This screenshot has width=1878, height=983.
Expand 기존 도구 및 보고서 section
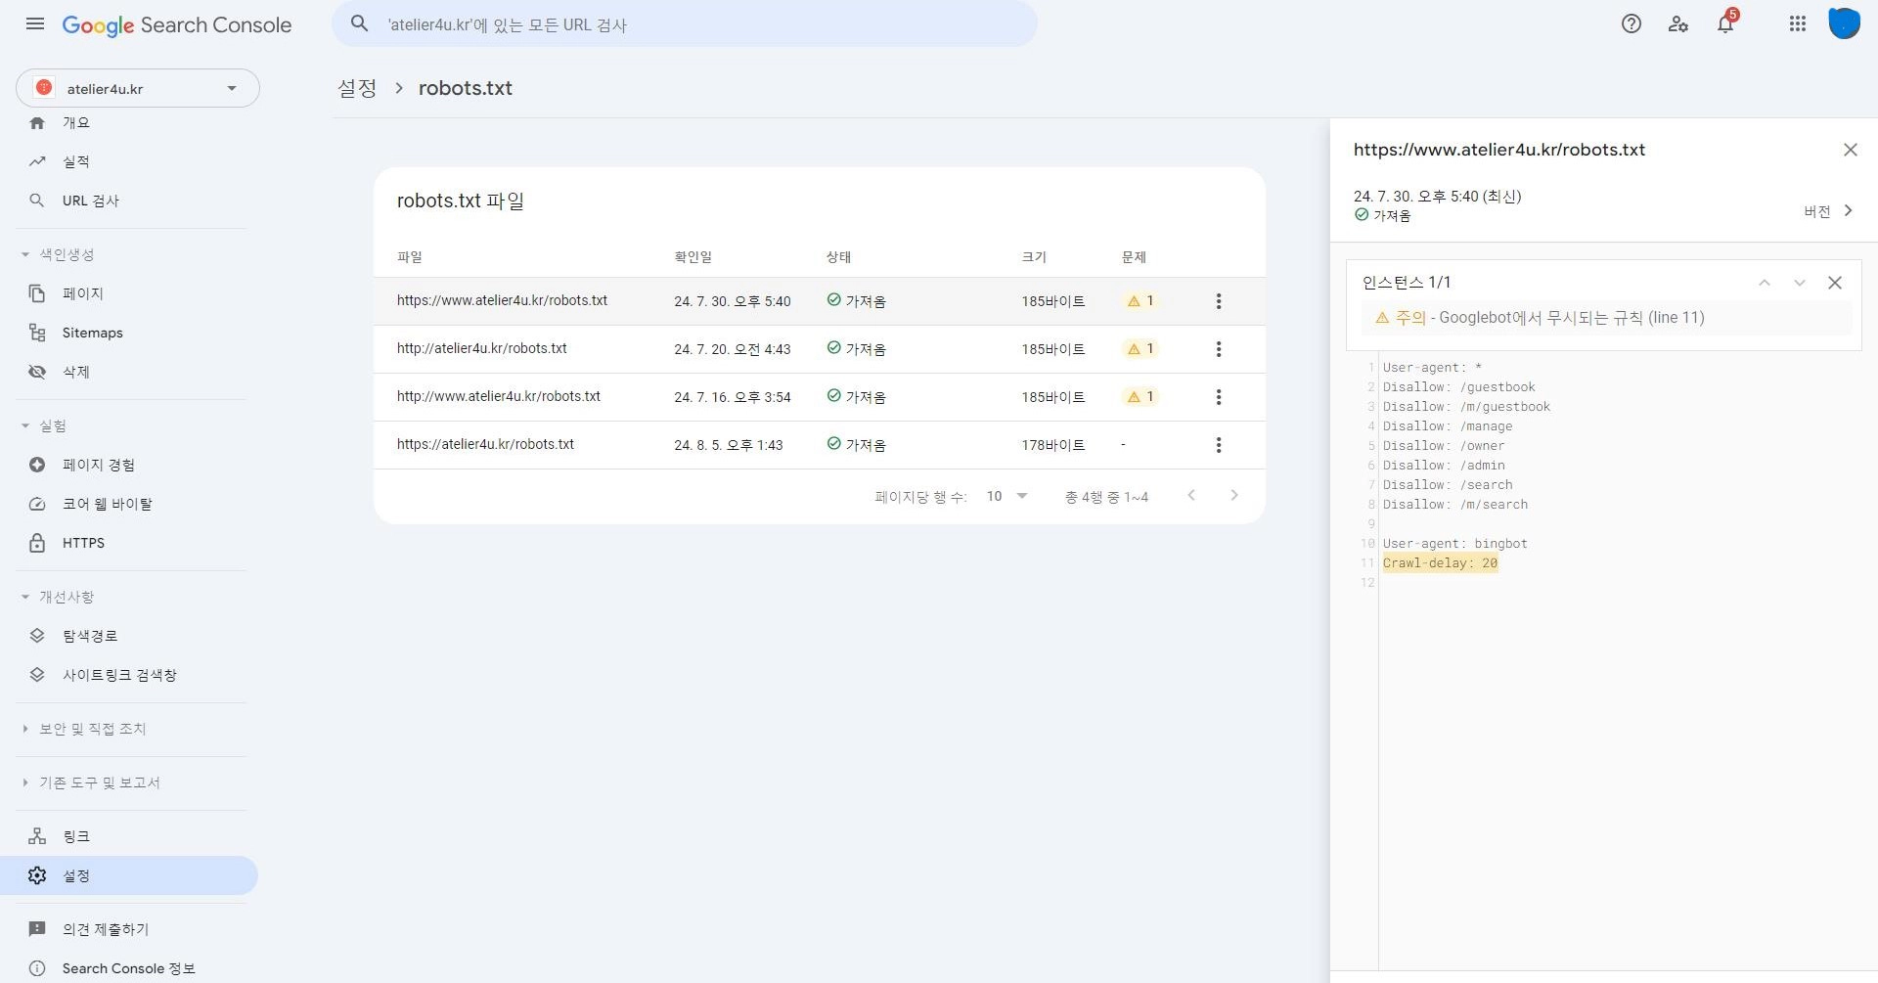91,782
